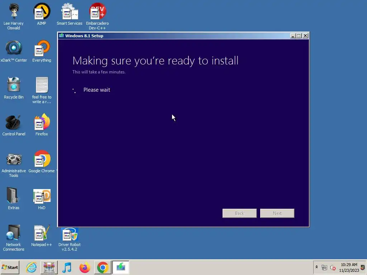Click the 'Making sure you're ready to install' heading

pos(156,61)
